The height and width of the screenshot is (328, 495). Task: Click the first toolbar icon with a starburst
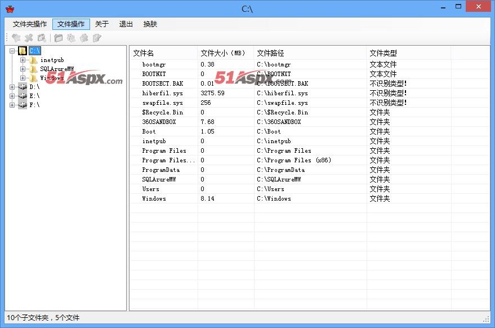[x=16, y=38]
